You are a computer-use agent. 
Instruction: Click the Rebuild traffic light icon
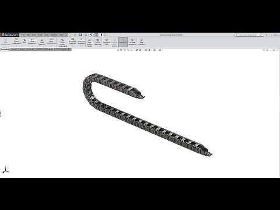(x=101, y=35)
